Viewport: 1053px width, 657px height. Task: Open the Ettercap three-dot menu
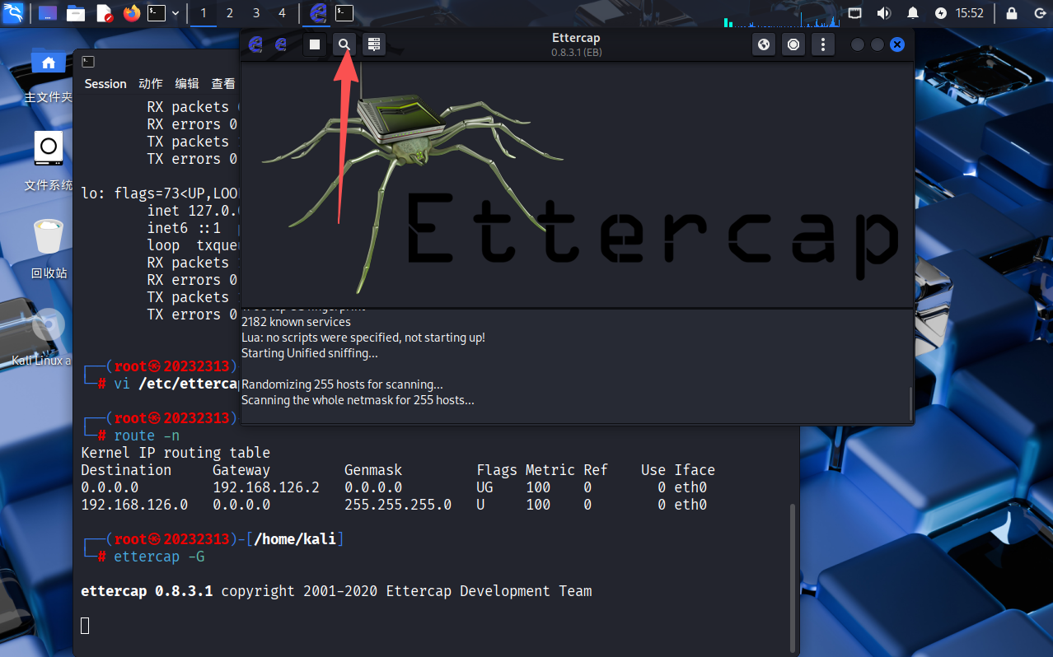(x=823, y=44)
